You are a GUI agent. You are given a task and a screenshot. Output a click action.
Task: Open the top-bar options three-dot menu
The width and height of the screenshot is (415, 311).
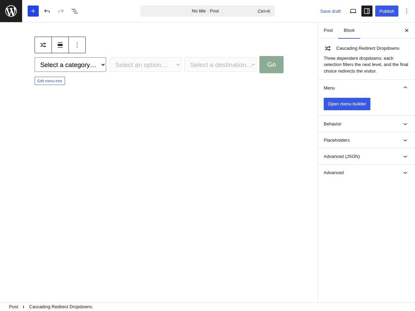point(407,11)
